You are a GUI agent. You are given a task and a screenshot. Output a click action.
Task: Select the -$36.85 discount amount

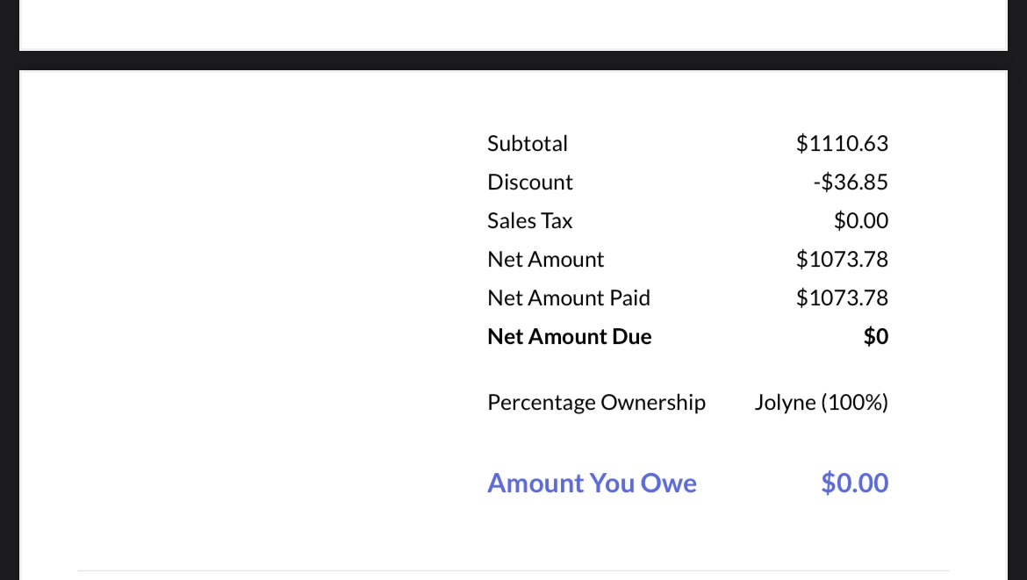click(x=851, y=182)
